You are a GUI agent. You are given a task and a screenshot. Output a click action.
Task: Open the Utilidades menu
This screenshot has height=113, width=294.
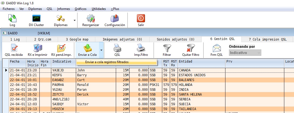click(99, 9)
